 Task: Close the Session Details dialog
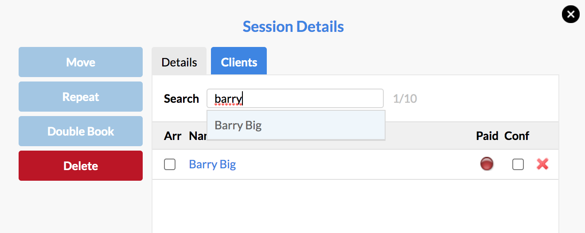point(571,14)
